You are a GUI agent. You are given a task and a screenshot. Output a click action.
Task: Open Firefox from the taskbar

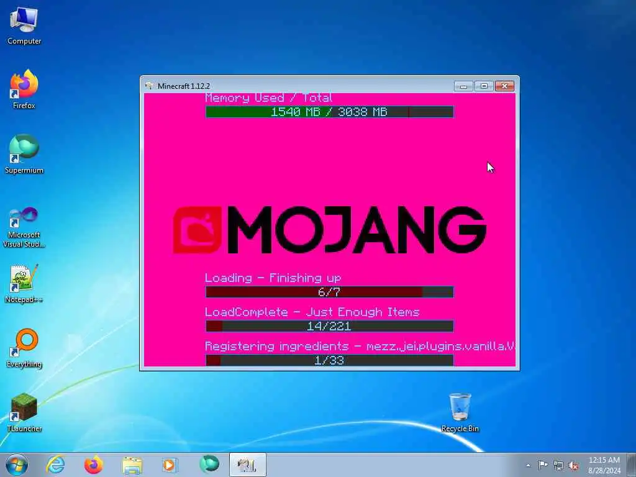pyautogui.click(x=94, y=465)
